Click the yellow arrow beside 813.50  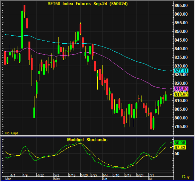[171, 95]
